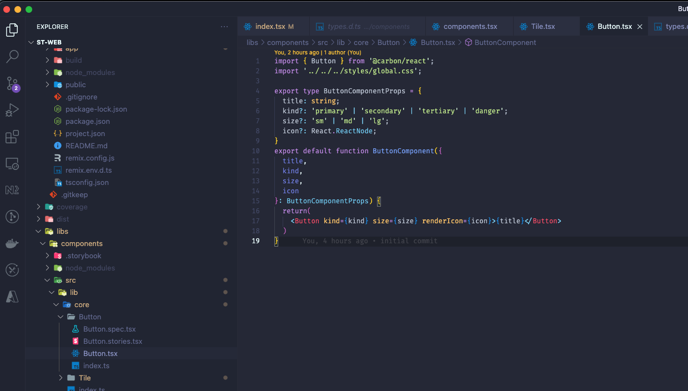Viewport: 688px width, 391px height.
Task: Open package-lock.json file
Action: point(96,109)
